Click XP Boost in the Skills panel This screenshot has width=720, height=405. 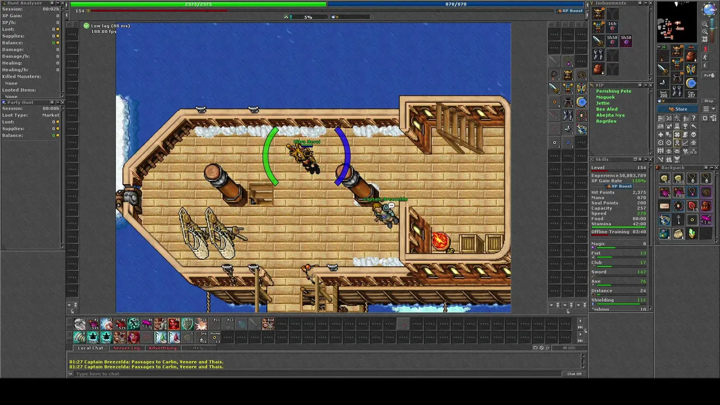click(x=619, y=186)
